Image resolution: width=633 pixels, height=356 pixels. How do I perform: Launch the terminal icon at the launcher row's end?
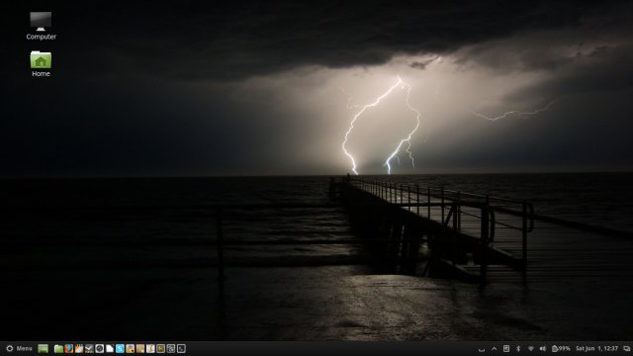click(x=181, y=348)
